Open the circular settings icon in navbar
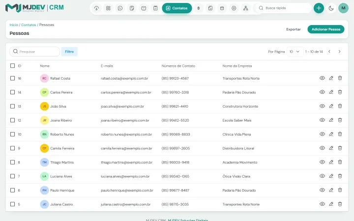Screen dimensions: 354x221 click(x=234, y=8)
